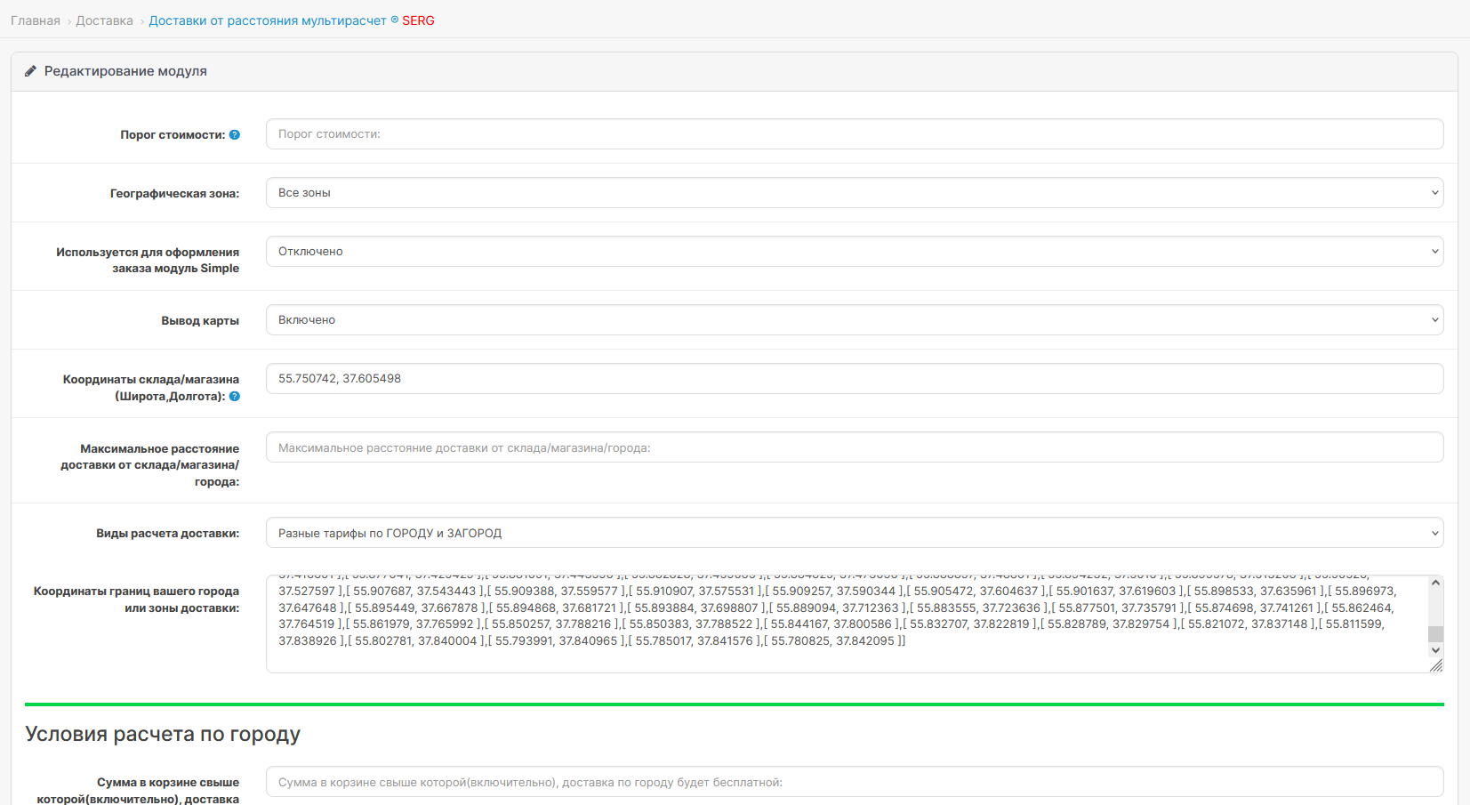The width and height of the screenshot is (1470, 805).
Task: Click SERG text in the breadcrumb
Action: tap(418, 20)
